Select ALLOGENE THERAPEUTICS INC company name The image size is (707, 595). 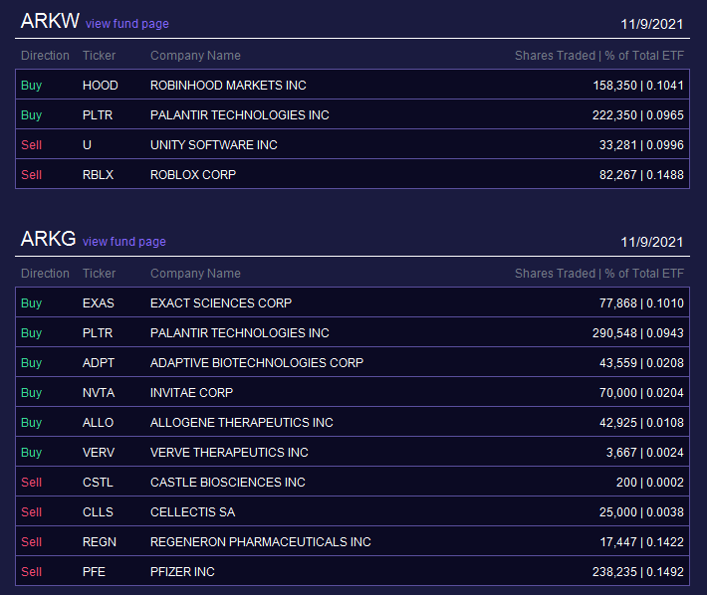[242, 422]
